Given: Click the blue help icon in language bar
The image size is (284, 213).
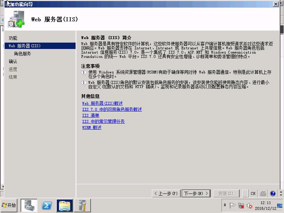Looking at the screenshot, I should [x=273, y=193].
